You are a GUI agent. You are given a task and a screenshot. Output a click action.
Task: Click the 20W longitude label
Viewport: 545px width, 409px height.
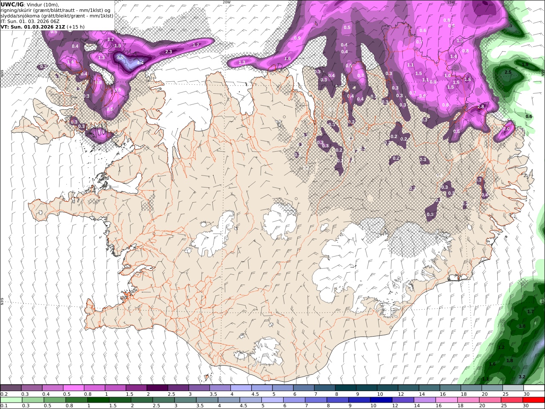[x=227, y=2]
